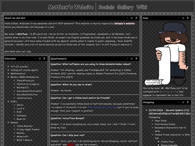195x146 pixels.
Task: Click 'CDArchive (Legacy)' in Interests list
Action: pyautogui.click(x=28, y=84)
